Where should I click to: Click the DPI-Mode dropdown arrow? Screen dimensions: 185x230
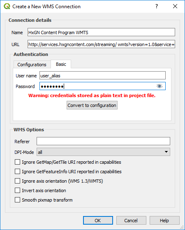tap(166, 152)
